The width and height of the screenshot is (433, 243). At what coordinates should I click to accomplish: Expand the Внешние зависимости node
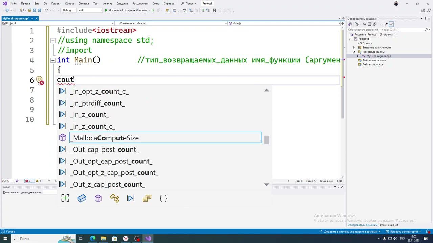(354, 48)
